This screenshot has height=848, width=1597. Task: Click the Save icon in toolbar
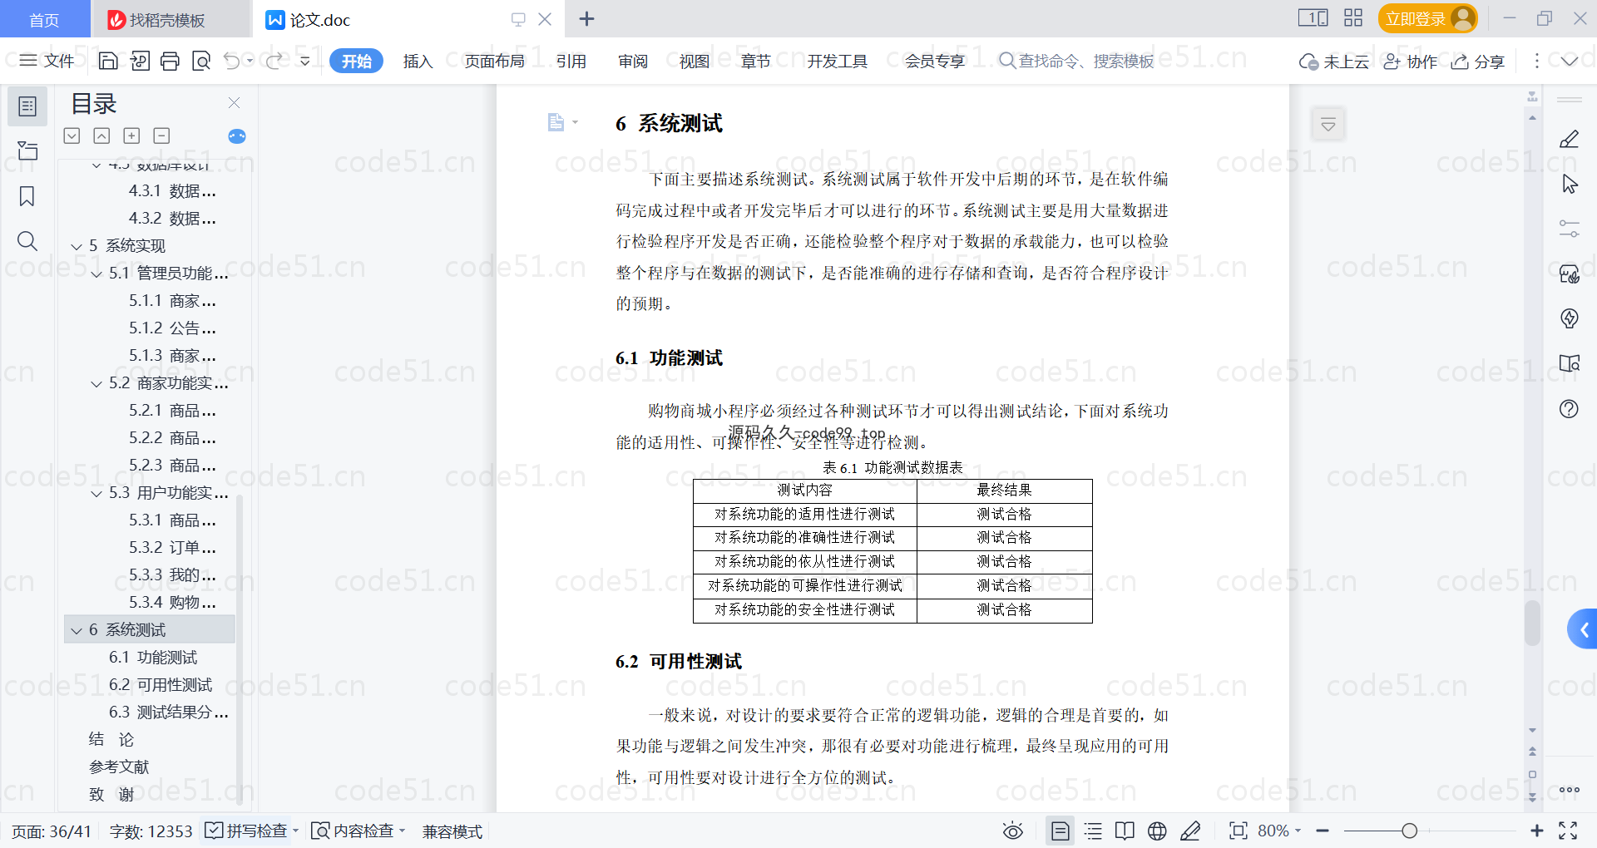click(x=108, y=61)
